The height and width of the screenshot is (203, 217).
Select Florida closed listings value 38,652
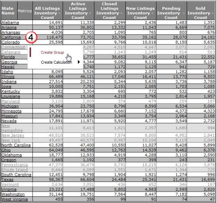click(x=118, y=57)
